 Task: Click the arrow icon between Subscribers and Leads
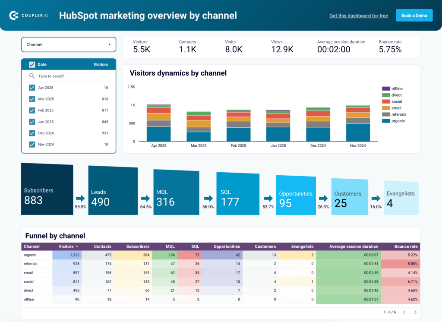80,198
